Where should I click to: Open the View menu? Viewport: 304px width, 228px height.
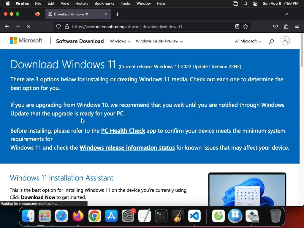tap(65, 4)
